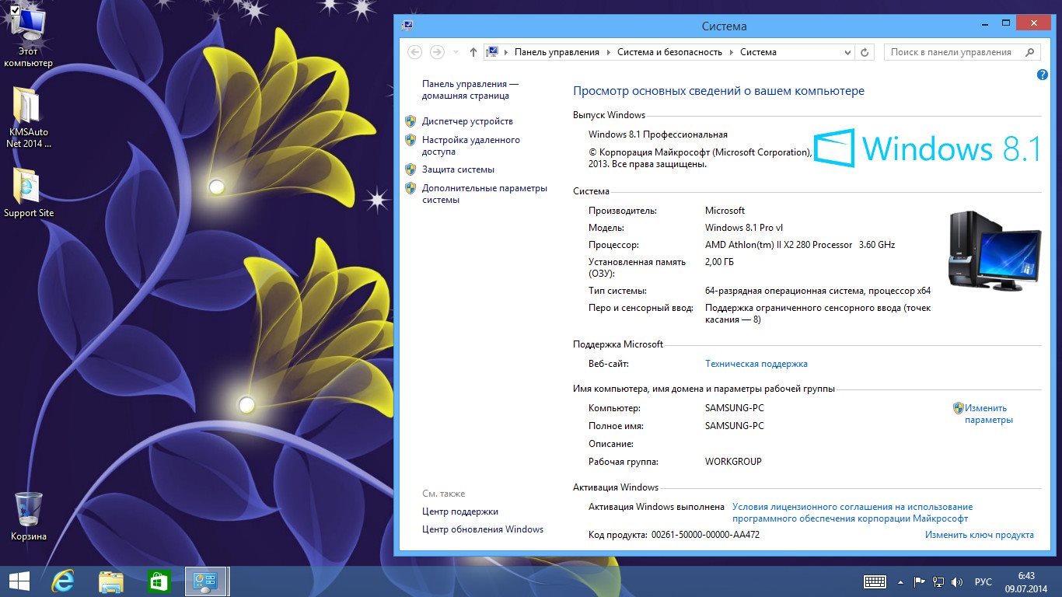Open the Start menu Windows button
This screenshot has height=597, width=1062.
pos(19,581)
